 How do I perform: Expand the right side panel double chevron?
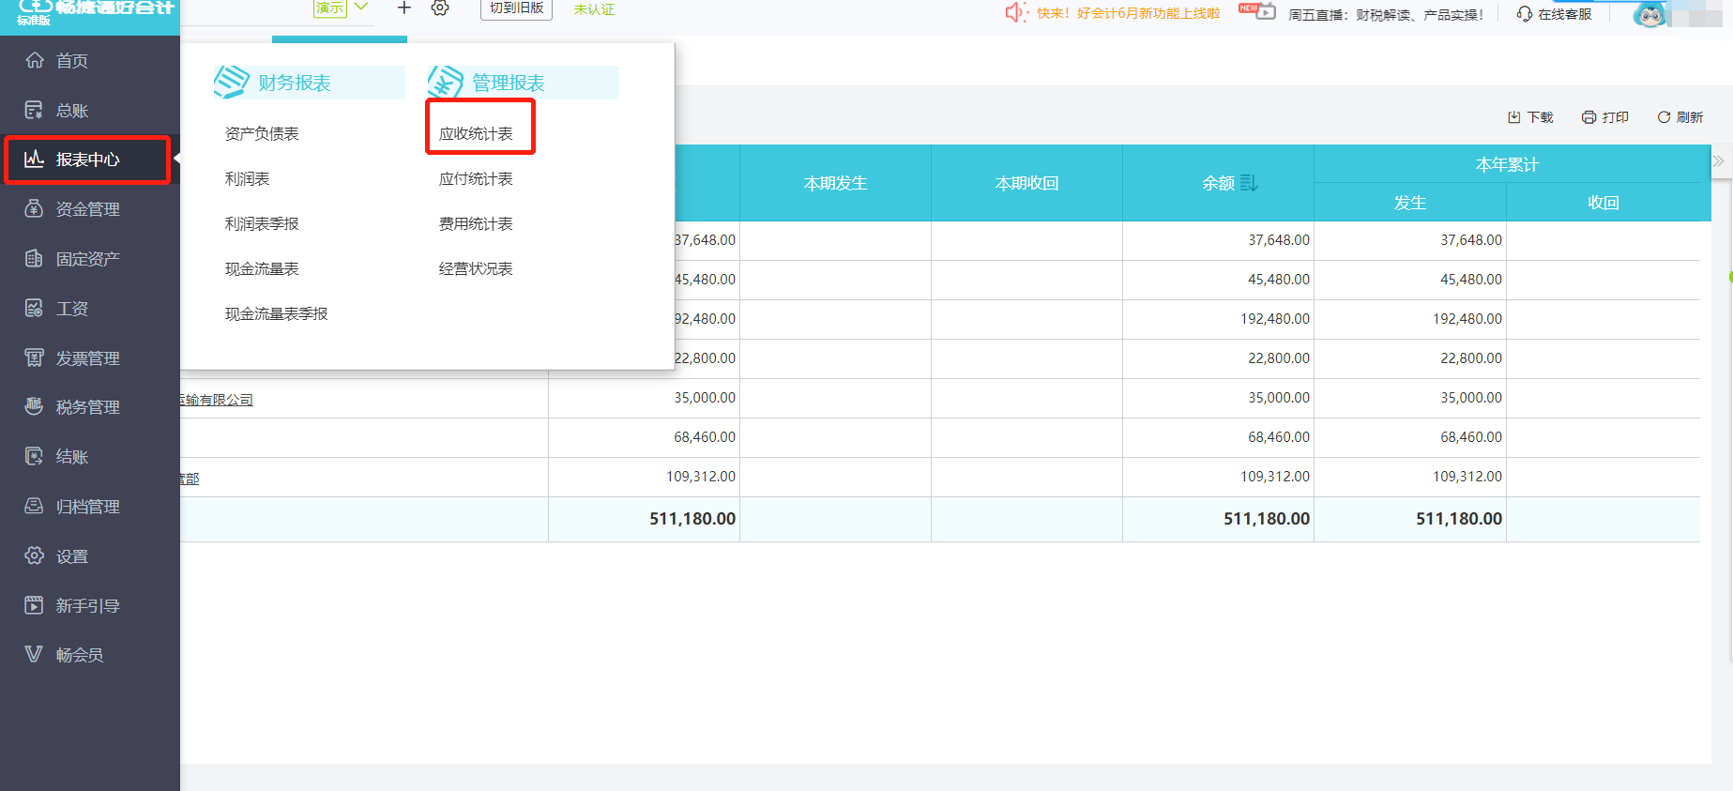tap(1718, 161)
